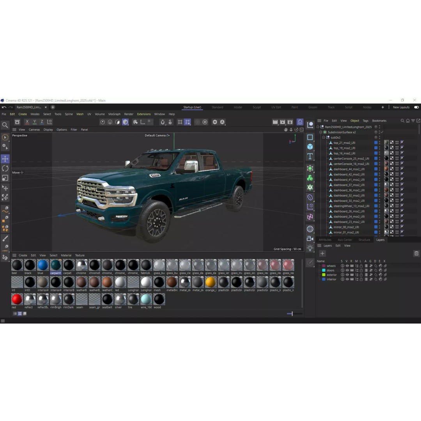This screenshot has width=421, height=421.
Task: Switch material manager to grid view icon
Action: point(20,313)
